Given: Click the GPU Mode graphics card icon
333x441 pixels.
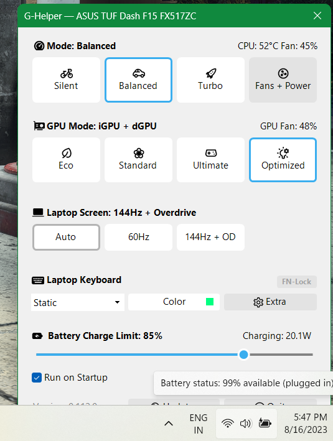Looking at the screenshot, I should 39,126.
